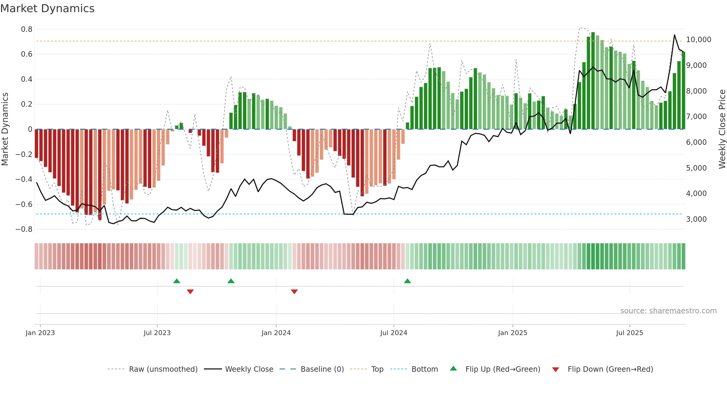727x409 pixels.
Task: Select the red flip-down marker near Aug 2023
Action: (x=190, y=291)
